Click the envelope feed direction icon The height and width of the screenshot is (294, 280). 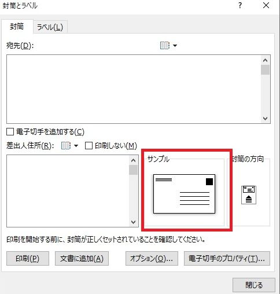click(249, 195)
